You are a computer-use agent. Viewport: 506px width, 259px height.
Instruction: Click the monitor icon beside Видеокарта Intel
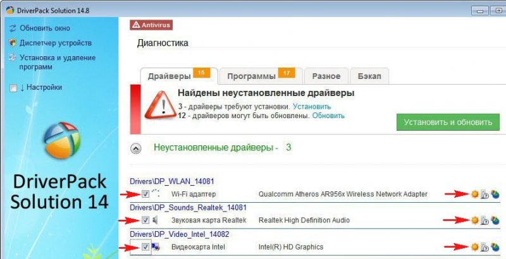[x=156, y=247]
